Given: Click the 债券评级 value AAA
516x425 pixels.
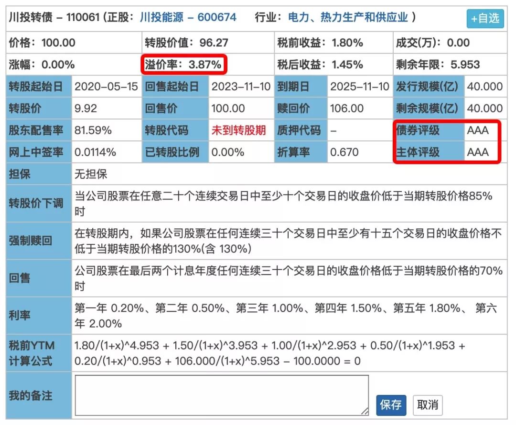Looking at the screenshot, I should (478, 130).
